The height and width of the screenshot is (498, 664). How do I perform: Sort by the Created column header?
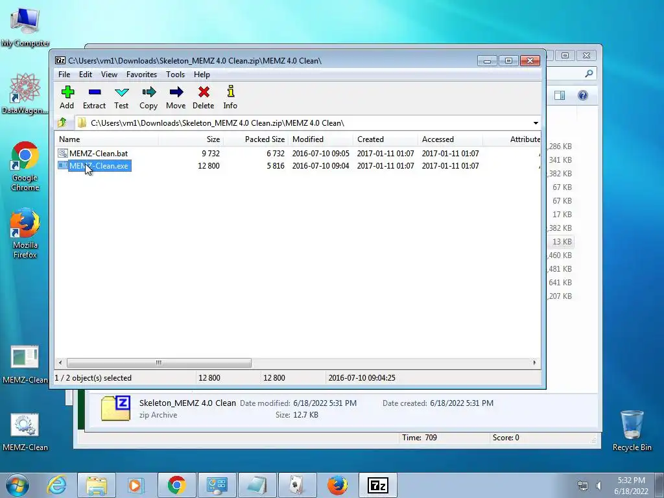click(385, 139)
